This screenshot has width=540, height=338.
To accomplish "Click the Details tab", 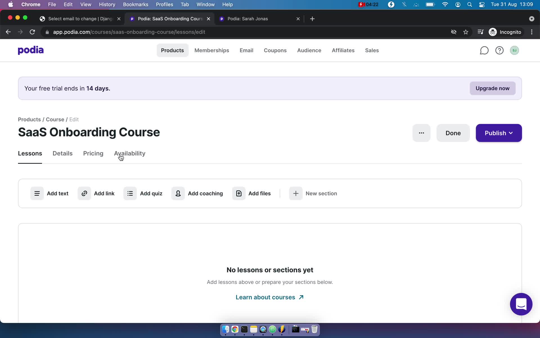I will click(62, 154).
